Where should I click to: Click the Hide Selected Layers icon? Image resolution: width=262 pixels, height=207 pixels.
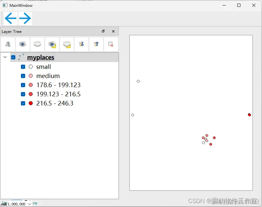coord(67,44)
